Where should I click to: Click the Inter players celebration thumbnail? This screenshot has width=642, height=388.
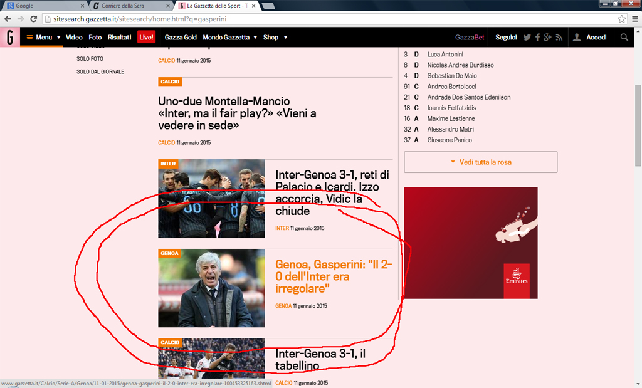211,199
